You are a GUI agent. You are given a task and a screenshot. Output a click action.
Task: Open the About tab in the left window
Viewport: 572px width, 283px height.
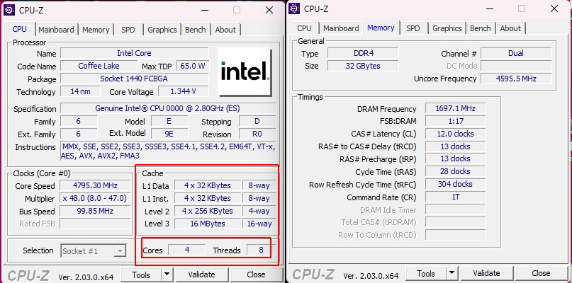pyautogui.click(x=225, y=30)
